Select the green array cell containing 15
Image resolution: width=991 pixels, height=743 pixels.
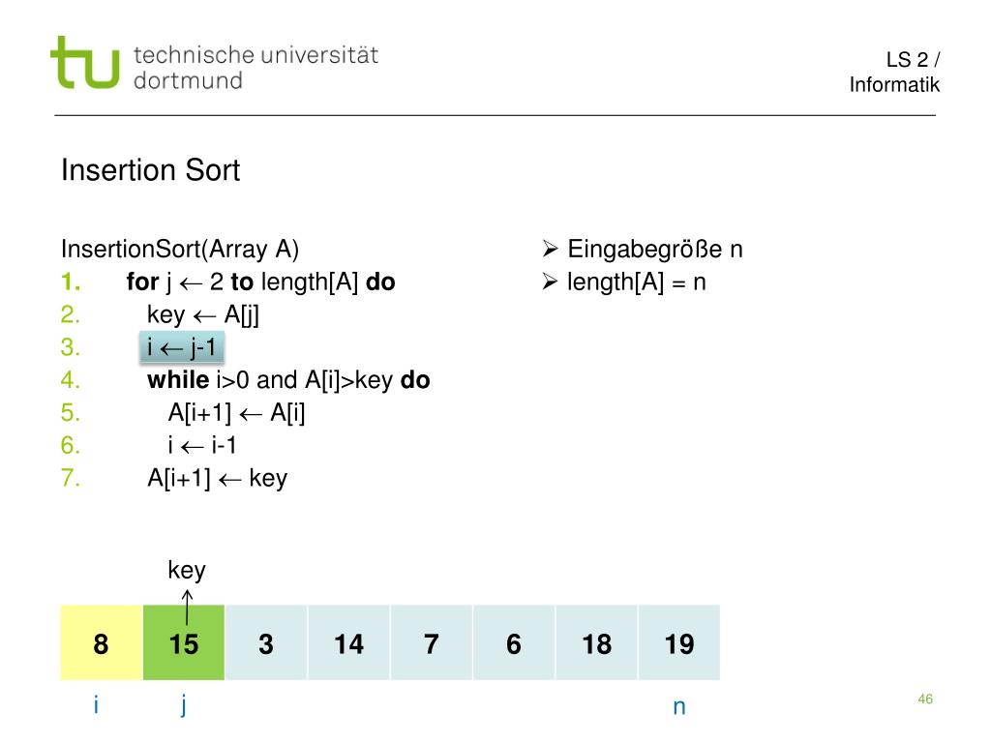(x=184, y=642)
